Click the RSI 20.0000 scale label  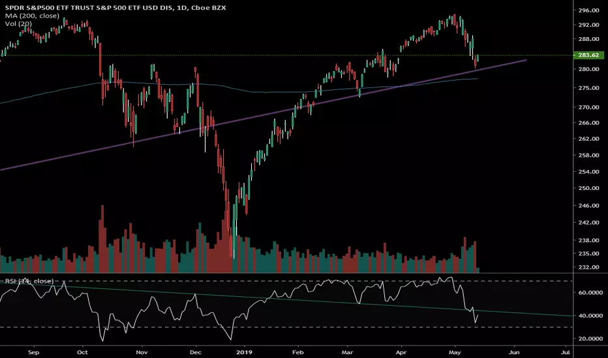[x=590, y=338]
